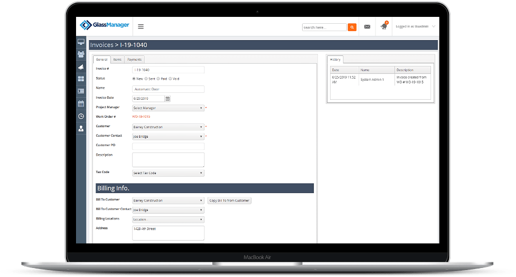Click the orange search button
The width and height of the screenshot is (516, 277).
pyautogui.click(x=352, y=27)
